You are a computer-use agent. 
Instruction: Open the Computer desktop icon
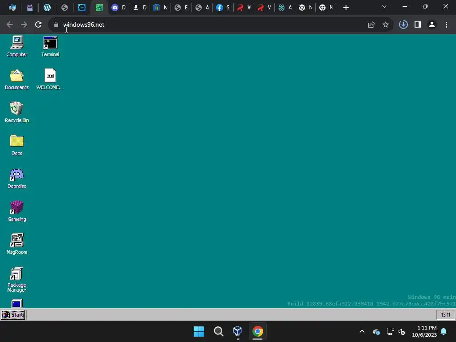tap(17, 46)
